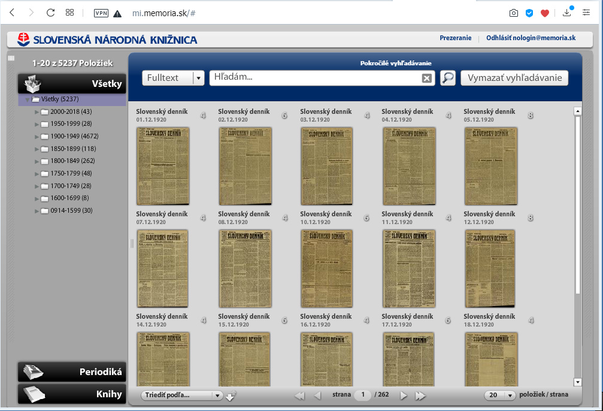Viewport: 603px width, 411px height.
Task: Run search with magnifier icon
Action: pos(448,78)
